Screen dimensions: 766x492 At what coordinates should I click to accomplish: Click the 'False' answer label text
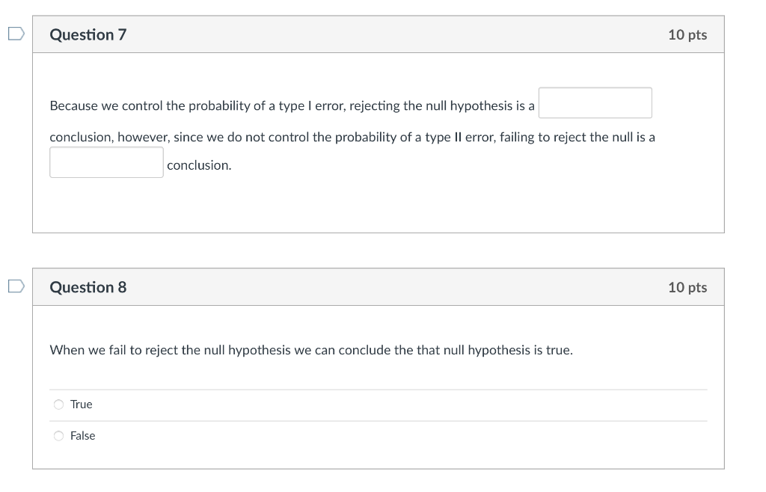83,435
